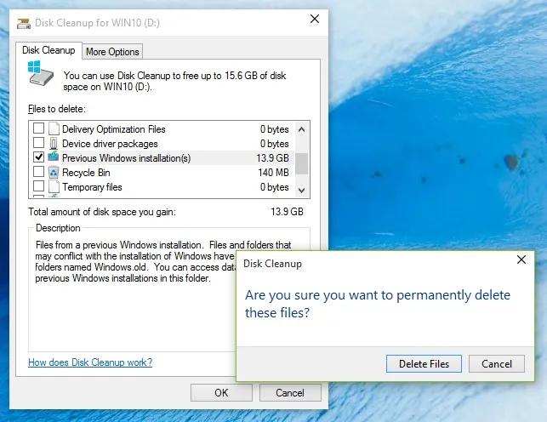The height and width of the screenshot is (422, 547).
Task: Select the Device driver packages row label
Action: pos(110,144)
